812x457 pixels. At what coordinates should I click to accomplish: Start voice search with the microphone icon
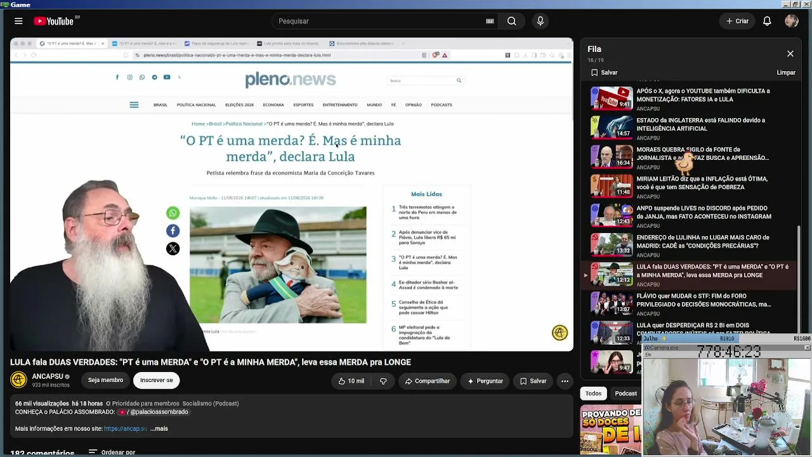pyautogui.click(x=540, y=21)
